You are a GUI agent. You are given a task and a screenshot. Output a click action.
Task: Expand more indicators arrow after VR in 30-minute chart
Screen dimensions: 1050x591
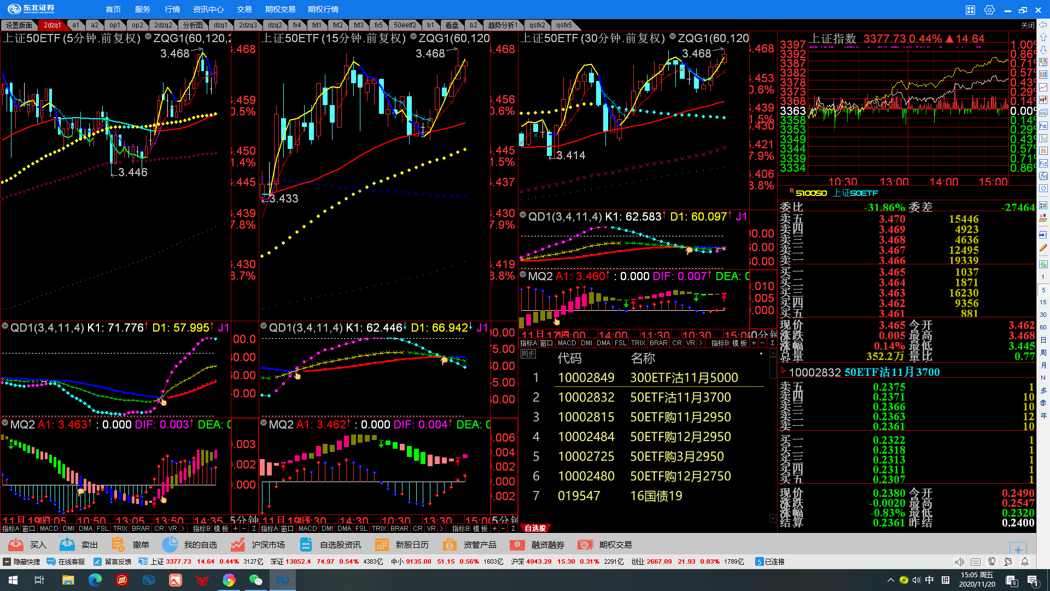coord(701,343)
